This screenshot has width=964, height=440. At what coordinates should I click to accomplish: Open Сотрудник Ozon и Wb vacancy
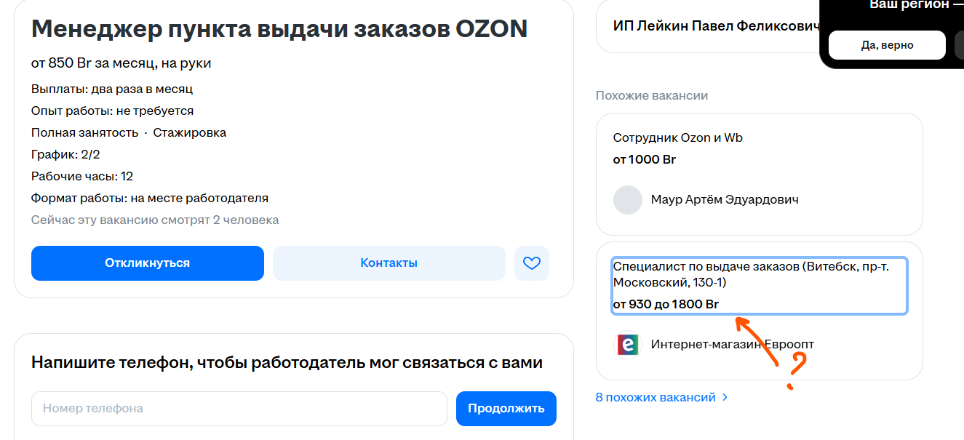point(678,137)
